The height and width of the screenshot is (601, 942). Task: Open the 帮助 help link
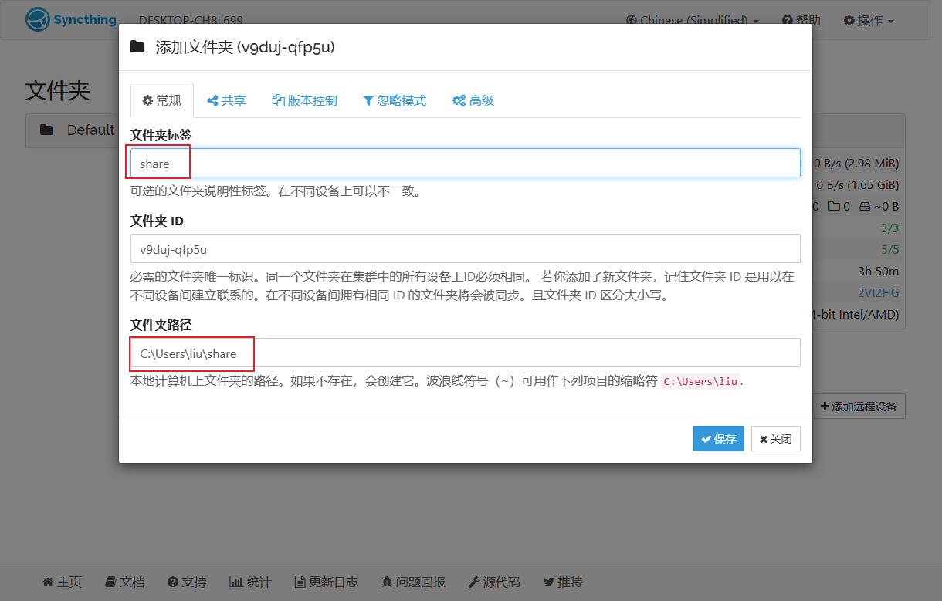click(x=801, y=20)
